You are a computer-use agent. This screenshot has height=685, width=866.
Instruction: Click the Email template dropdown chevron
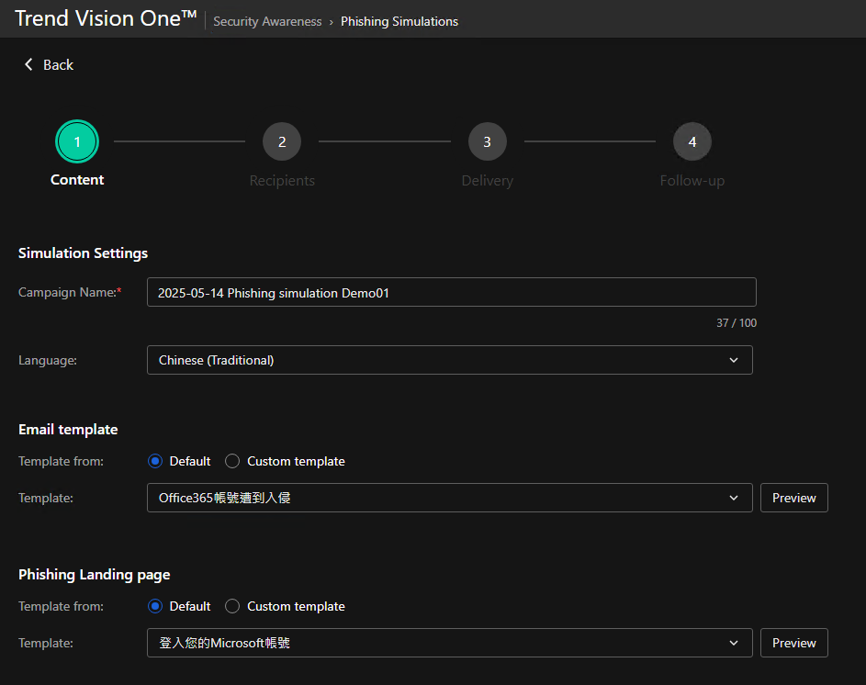(x=734, y=498)
